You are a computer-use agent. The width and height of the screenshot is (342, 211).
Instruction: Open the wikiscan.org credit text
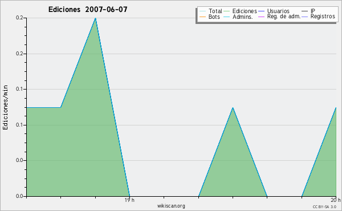pos(171,206)
